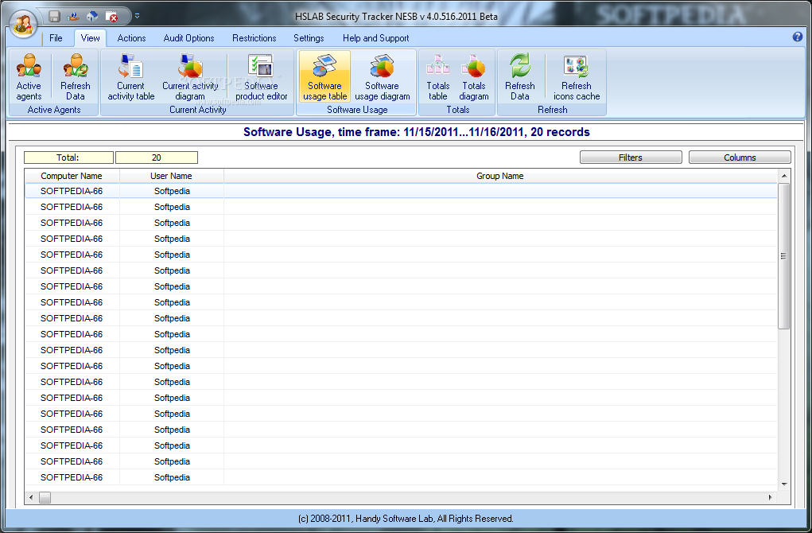Open the Help and Support tab
The width and height of the screenshot is (812, 533).
(376, 38)
